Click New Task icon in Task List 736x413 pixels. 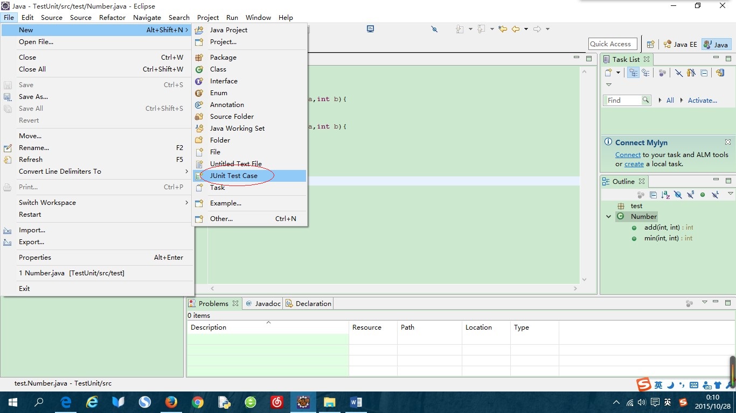pyautogui.click(x=608, y=73)
